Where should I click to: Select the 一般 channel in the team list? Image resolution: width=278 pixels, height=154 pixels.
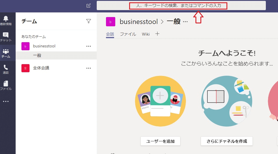point(37,55)
